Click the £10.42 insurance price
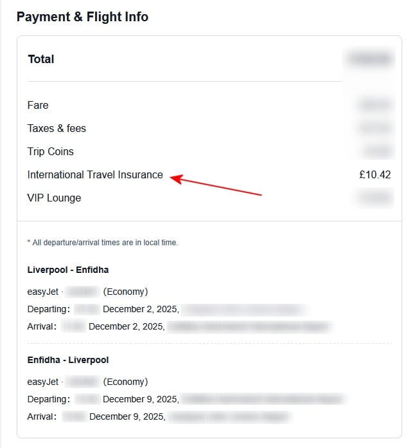 pos(375,174)
